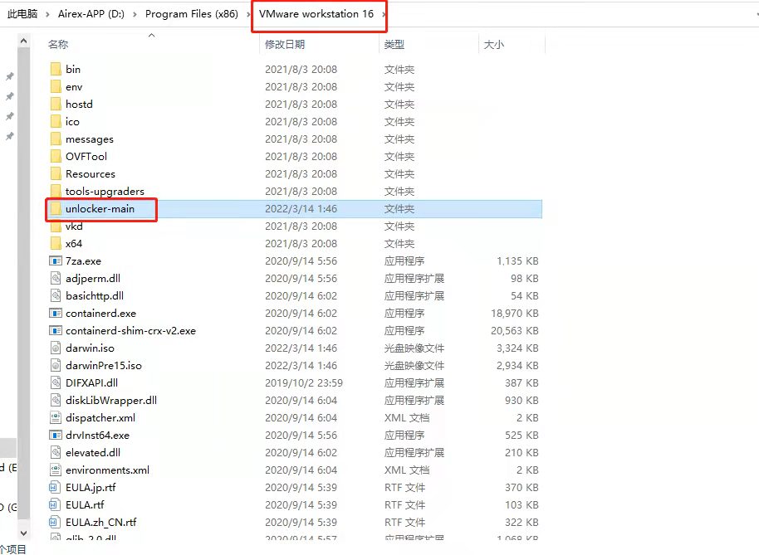
Task: Click the diskLibWrapper.dll file icon
Action: point(56,401)
